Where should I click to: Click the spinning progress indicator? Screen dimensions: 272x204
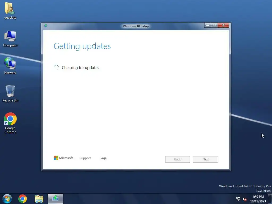pyautogui.click(x=57, y=67)
